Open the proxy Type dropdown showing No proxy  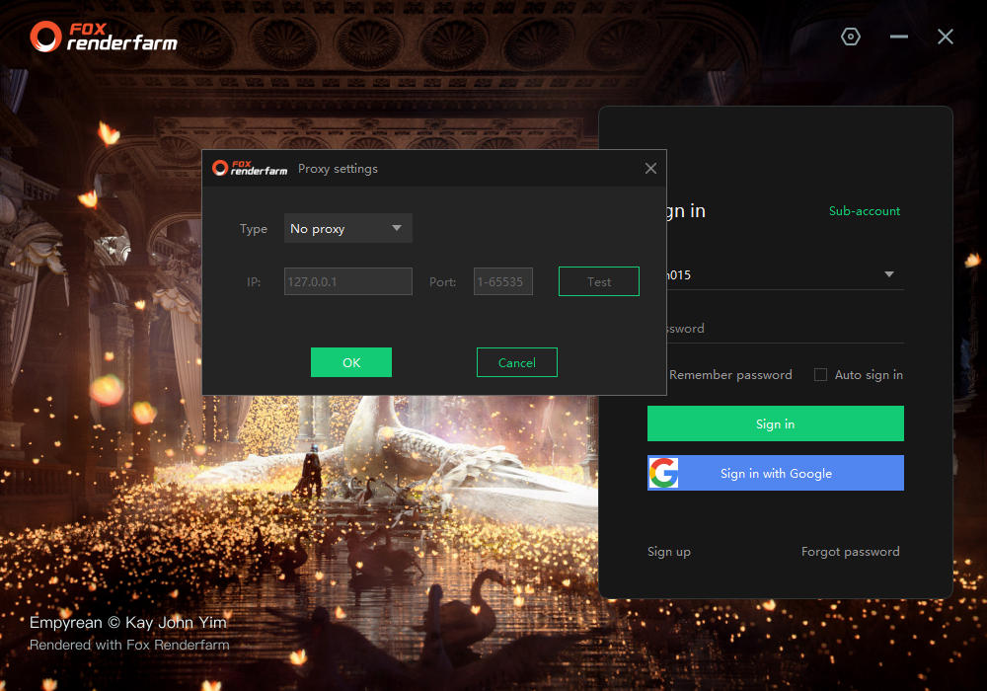348,228
